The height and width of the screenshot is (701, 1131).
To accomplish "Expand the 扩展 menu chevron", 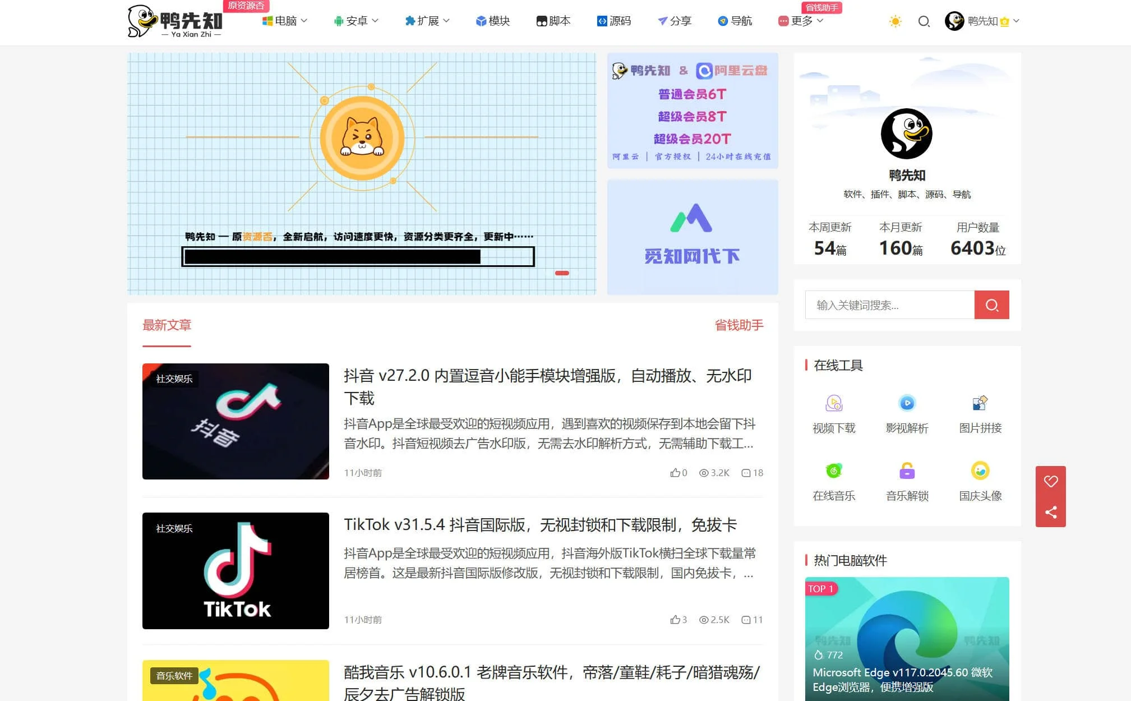I will pos(446,21).
